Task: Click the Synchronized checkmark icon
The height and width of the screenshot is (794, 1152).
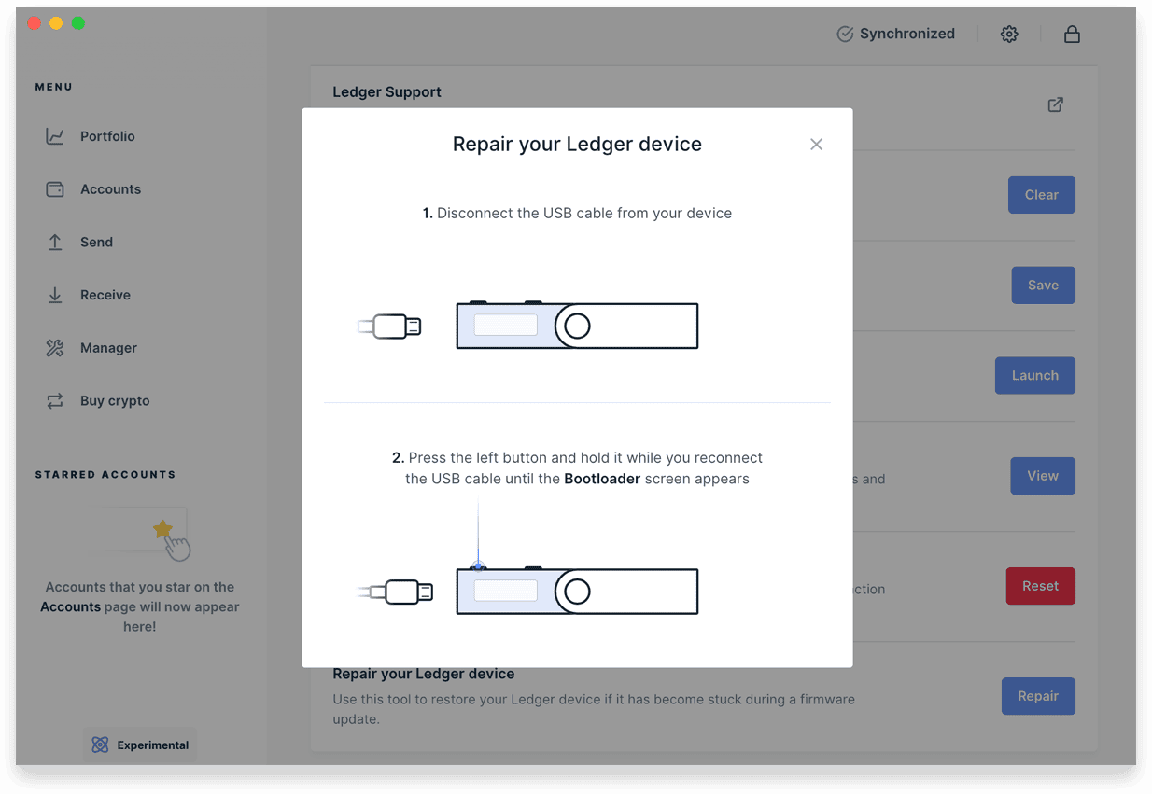Action: click(845, 34)
